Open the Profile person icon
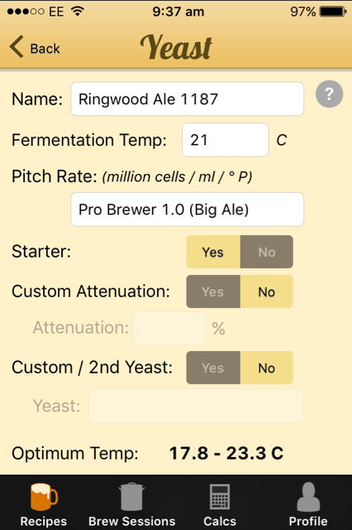The height and width of the screenshot is (530, 352). 308,497
